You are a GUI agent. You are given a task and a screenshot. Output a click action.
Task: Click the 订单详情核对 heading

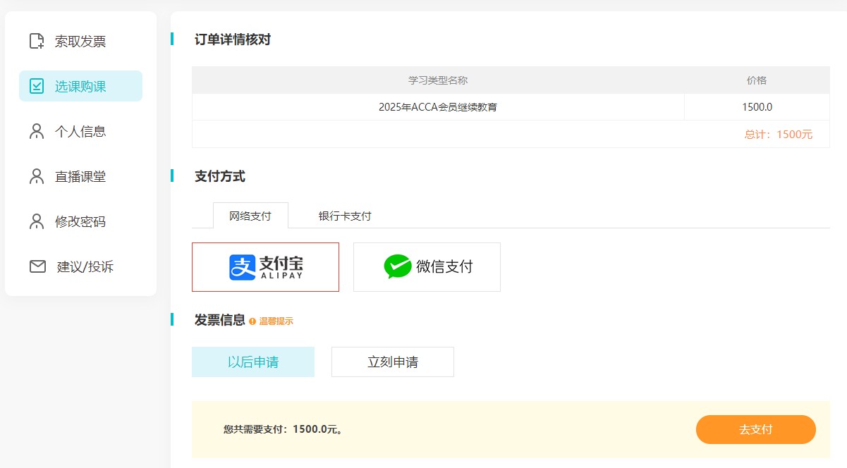[233, 39]
